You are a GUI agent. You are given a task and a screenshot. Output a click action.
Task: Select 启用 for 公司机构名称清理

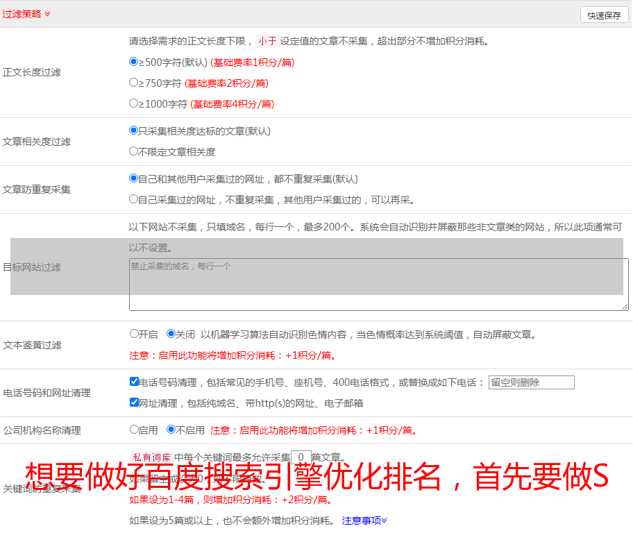(134, 430)
